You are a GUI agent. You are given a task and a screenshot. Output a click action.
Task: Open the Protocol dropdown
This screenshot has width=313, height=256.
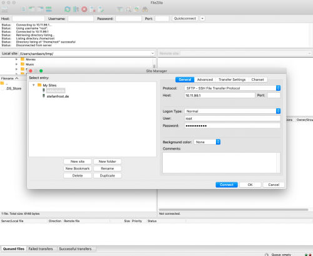point(232,88)
